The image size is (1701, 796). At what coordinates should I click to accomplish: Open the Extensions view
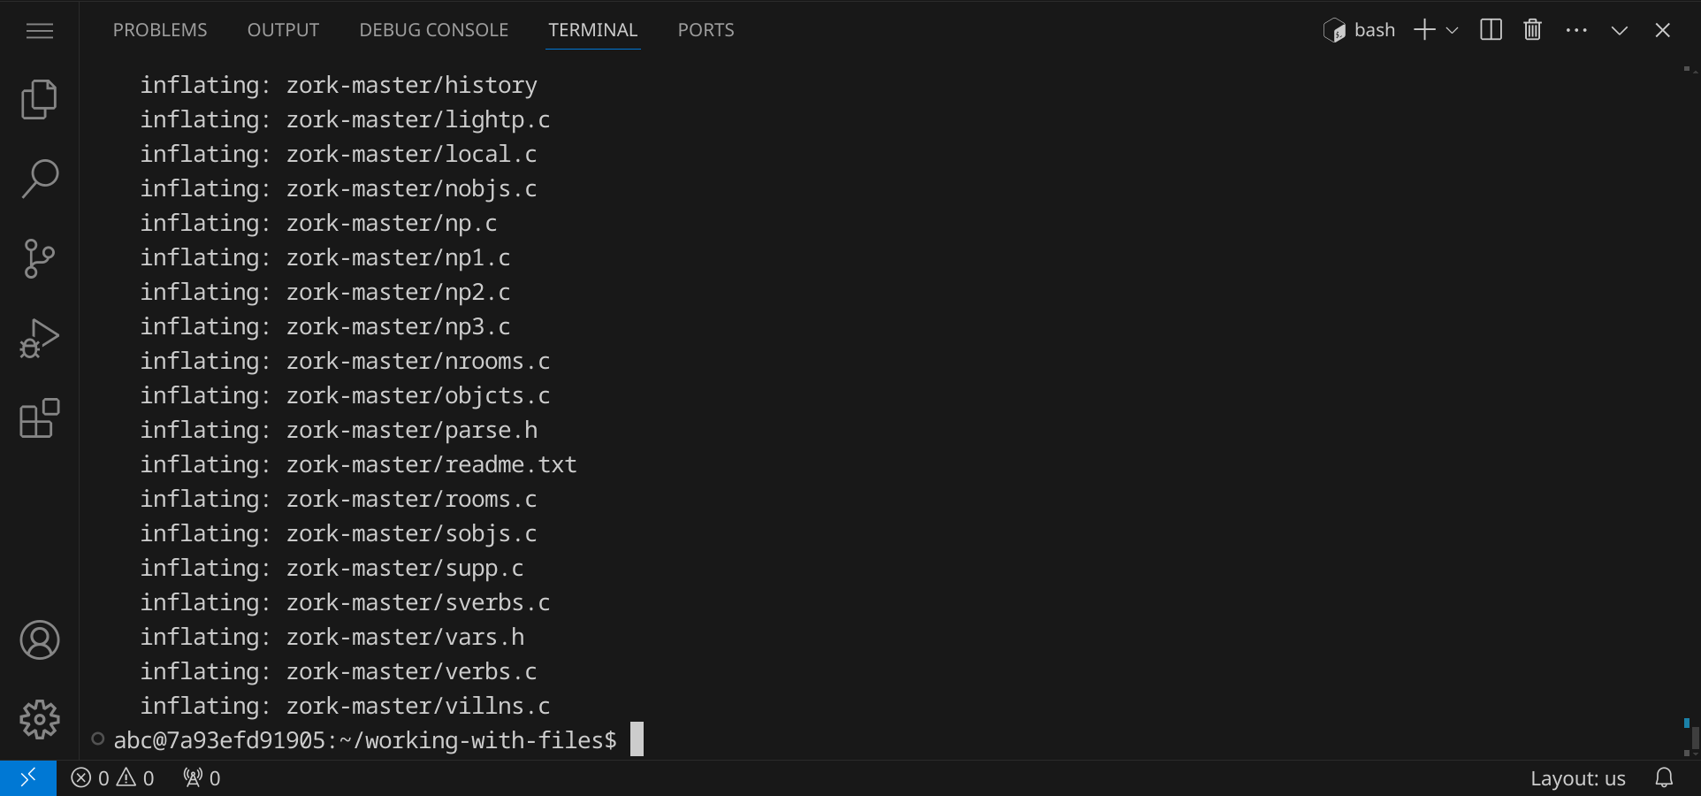pyautogui.click(x=39, y=418)
